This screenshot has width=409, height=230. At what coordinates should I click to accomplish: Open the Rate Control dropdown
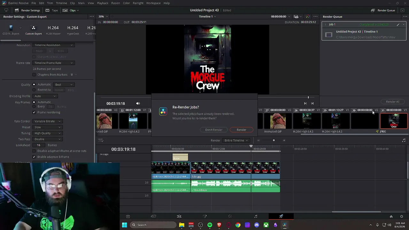coord(47,121)
